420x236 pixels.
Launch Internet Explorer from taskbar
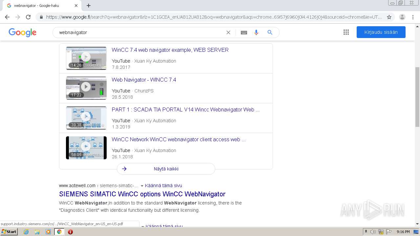[26, 232]
